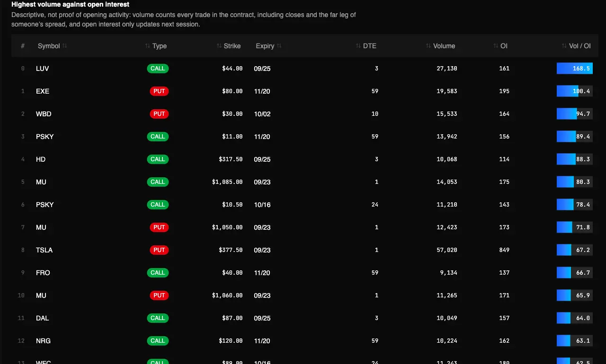
Task: Select the 94.7 Vol / OI bar
Action: [x=575, y=114]
